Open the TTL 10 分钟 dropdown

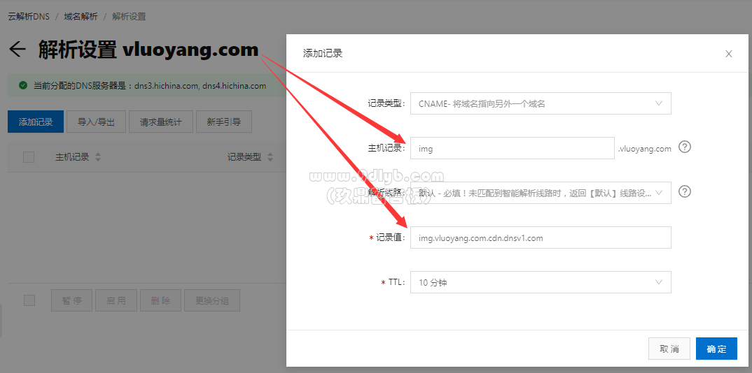point(541,282)
